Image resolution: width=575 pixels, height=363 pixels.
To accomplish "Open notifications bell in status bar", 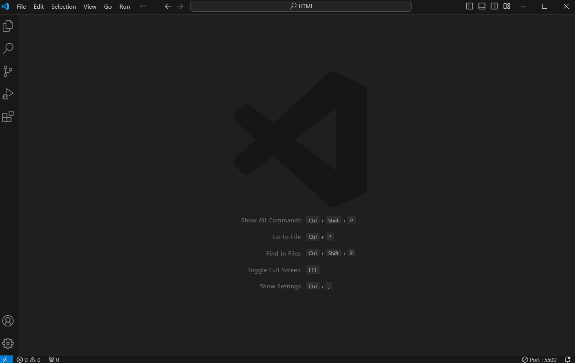I will (567, 360).
